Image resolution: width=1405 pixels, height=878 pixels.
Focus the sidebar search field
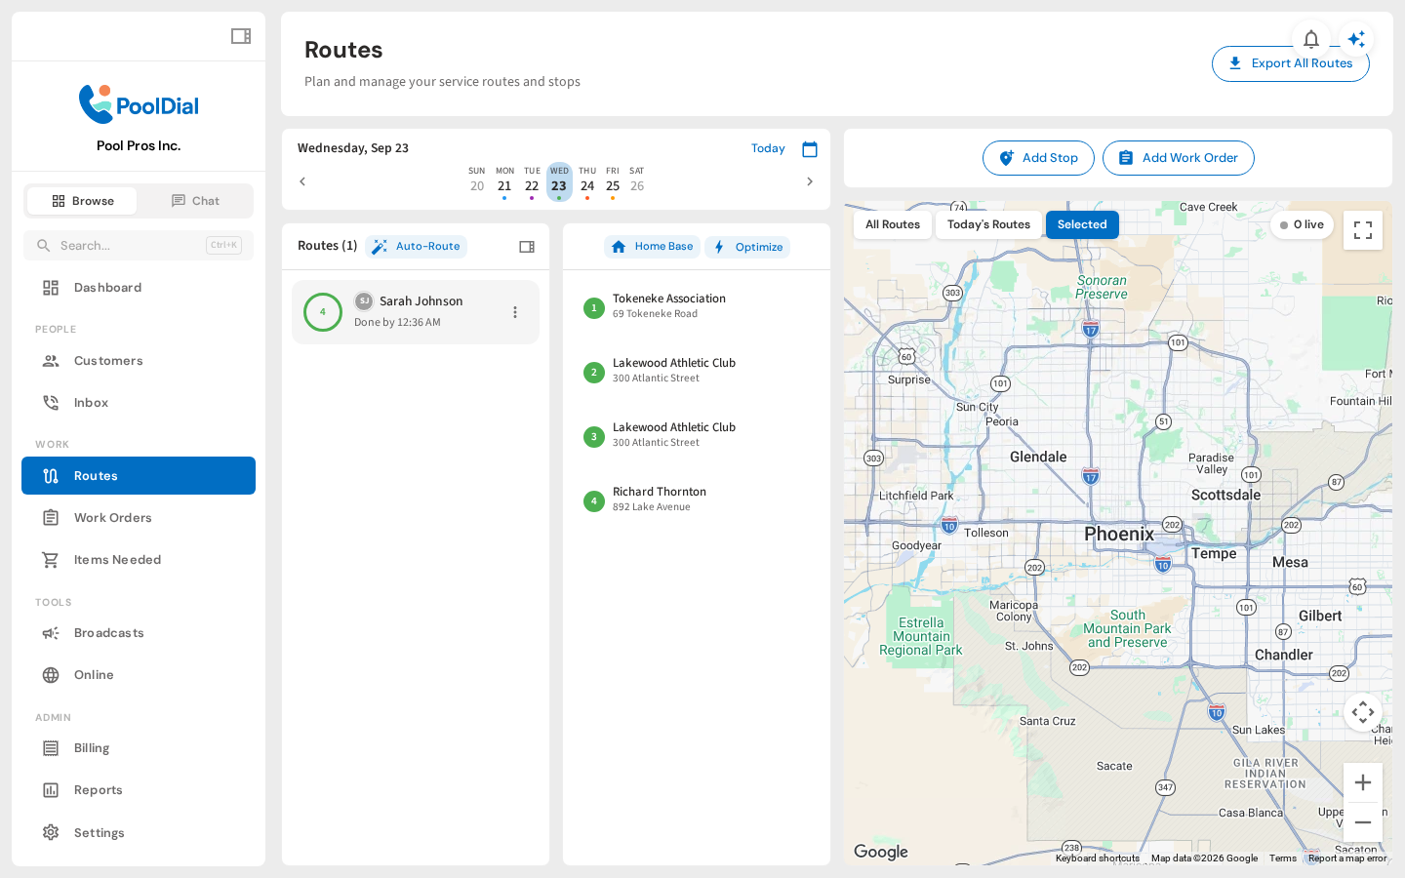[x=139, y=246]
